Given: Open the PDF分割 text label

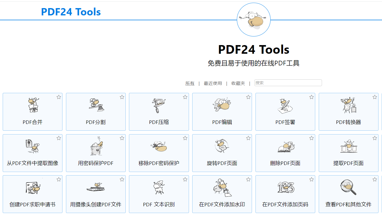Looking at the screenshot, I should (x=96, y=122).
